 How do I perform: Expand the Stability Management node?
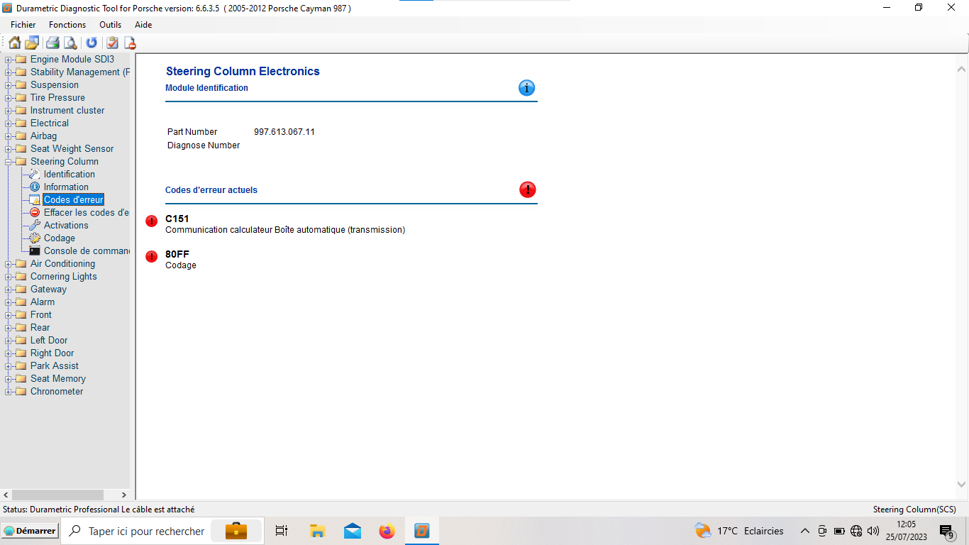[x=9, y=72]
